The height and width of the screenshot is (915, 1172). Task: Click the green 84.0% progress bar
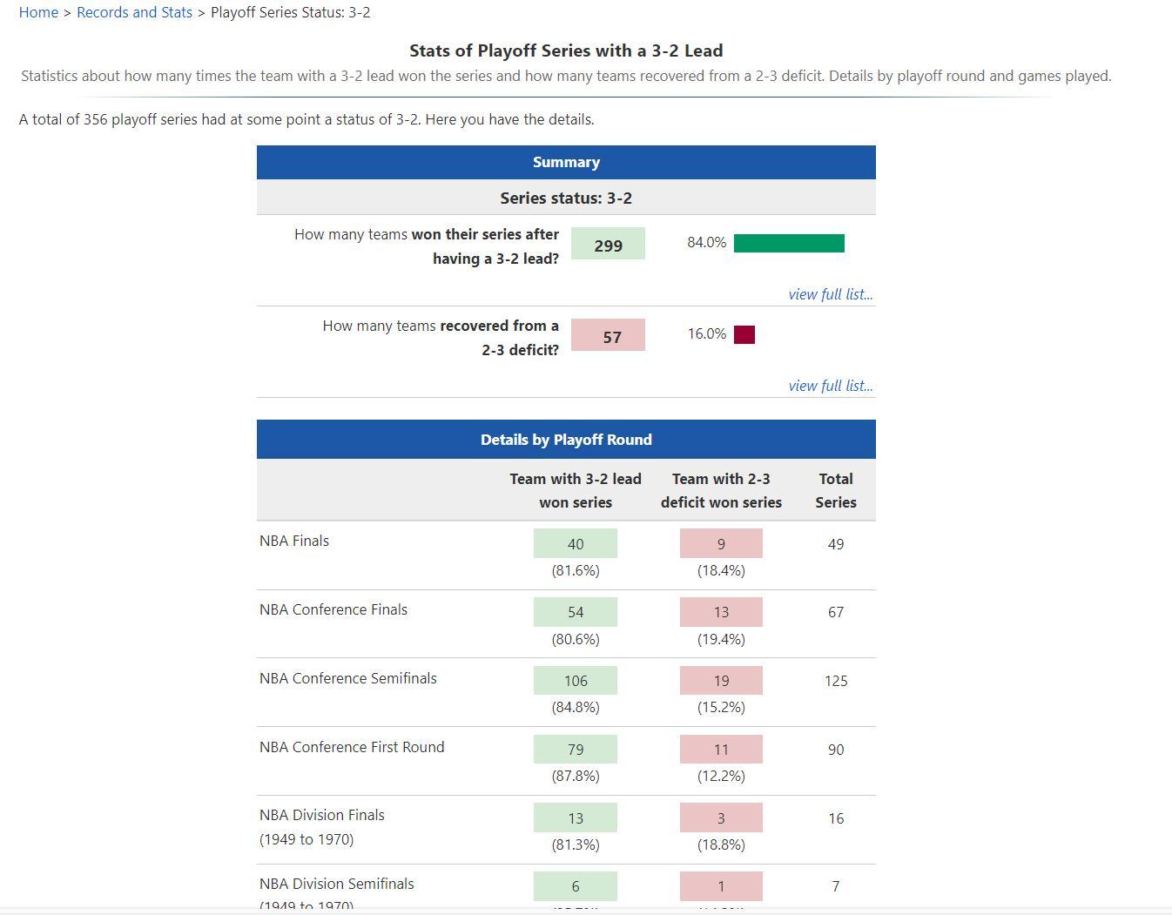coord(789,243)
